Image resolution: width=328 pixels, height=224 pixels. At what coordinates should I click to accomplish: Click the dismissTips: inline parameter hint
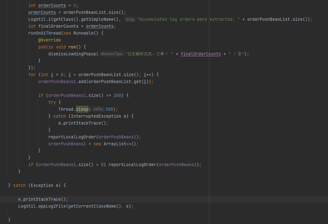point(111,54)
